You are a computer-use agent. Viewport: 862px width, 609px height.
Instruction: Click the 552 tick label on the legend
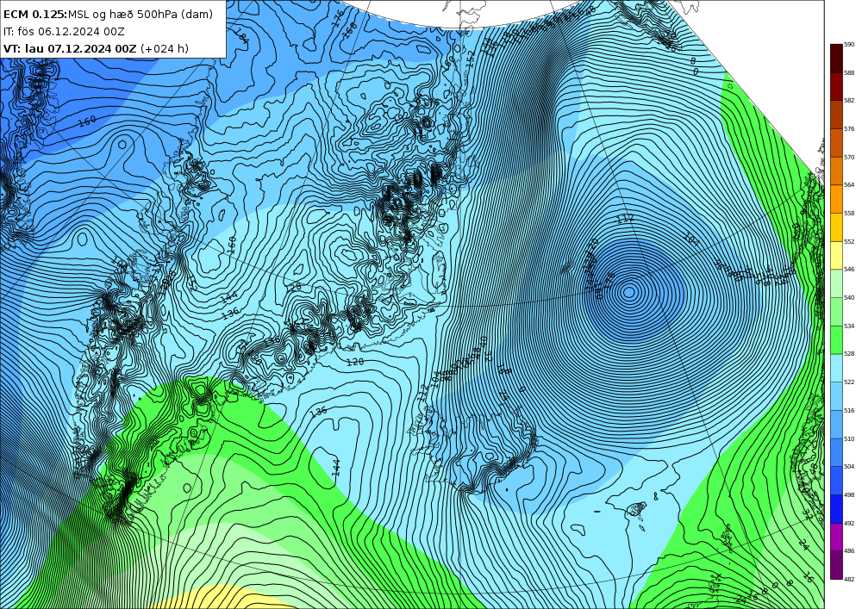tap(849, 242)
